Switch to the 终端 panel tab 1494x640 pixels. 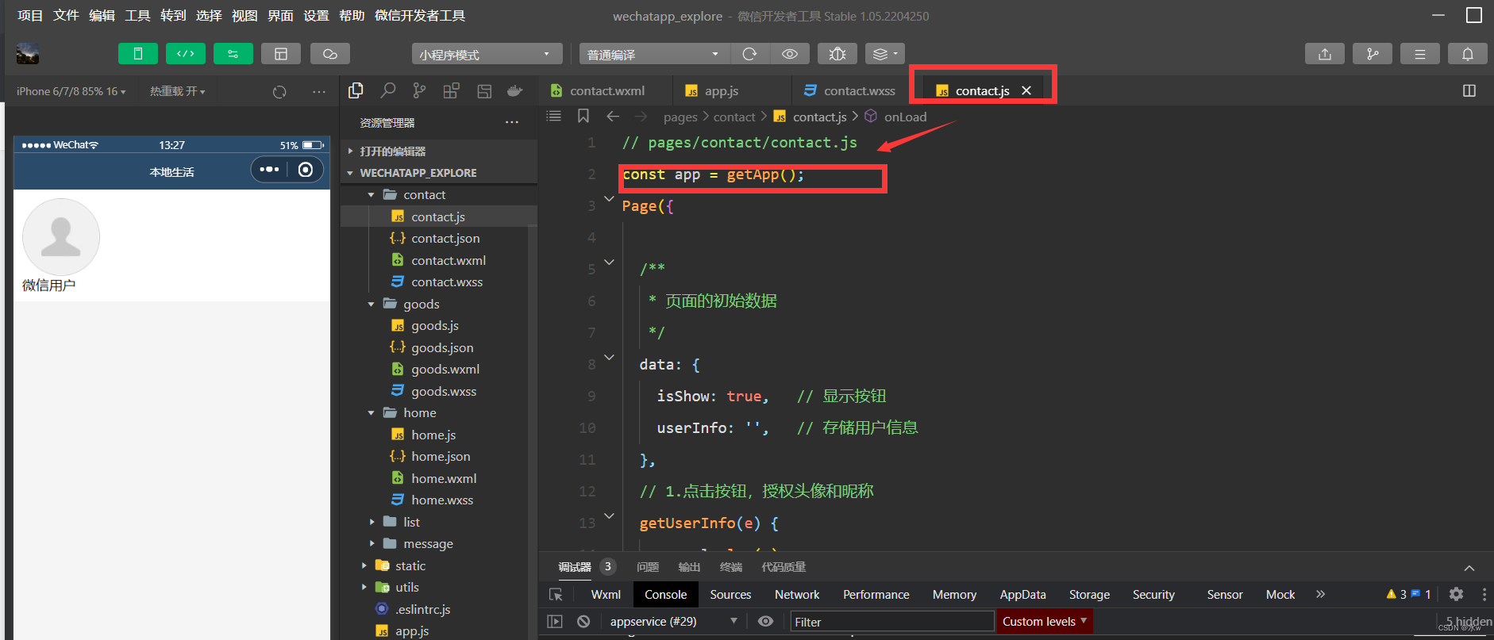point(731,567)
